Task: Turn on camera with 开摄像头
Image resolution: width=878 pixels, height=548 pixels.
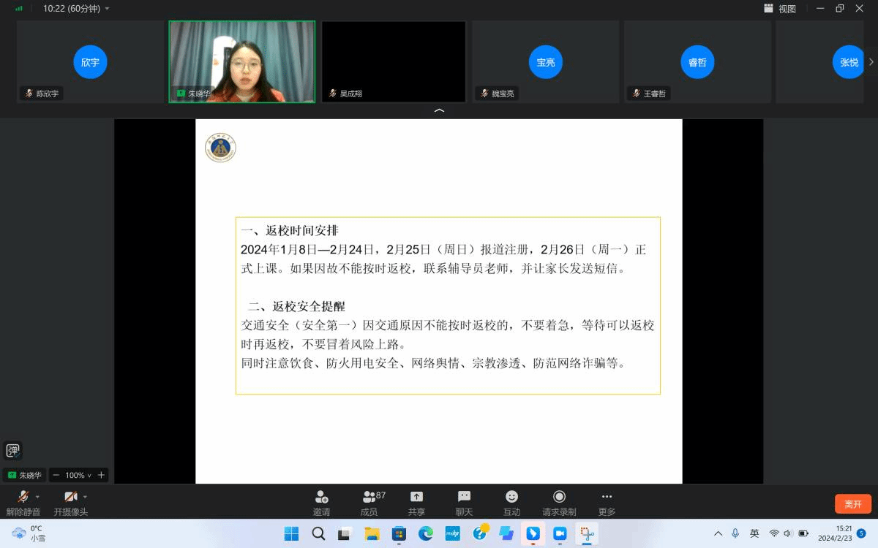Action: [x=70, y=503]
